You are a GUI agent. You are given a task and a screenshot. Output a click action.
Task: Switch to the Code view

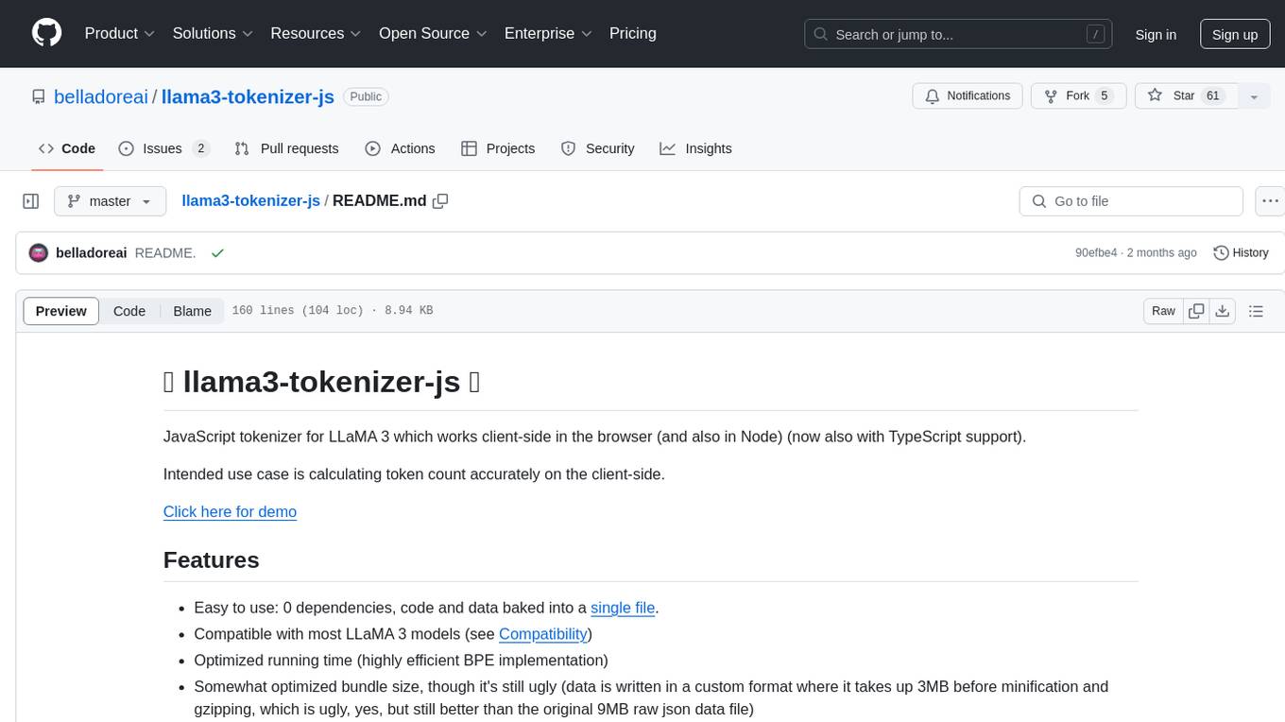[x=129, y=311]
